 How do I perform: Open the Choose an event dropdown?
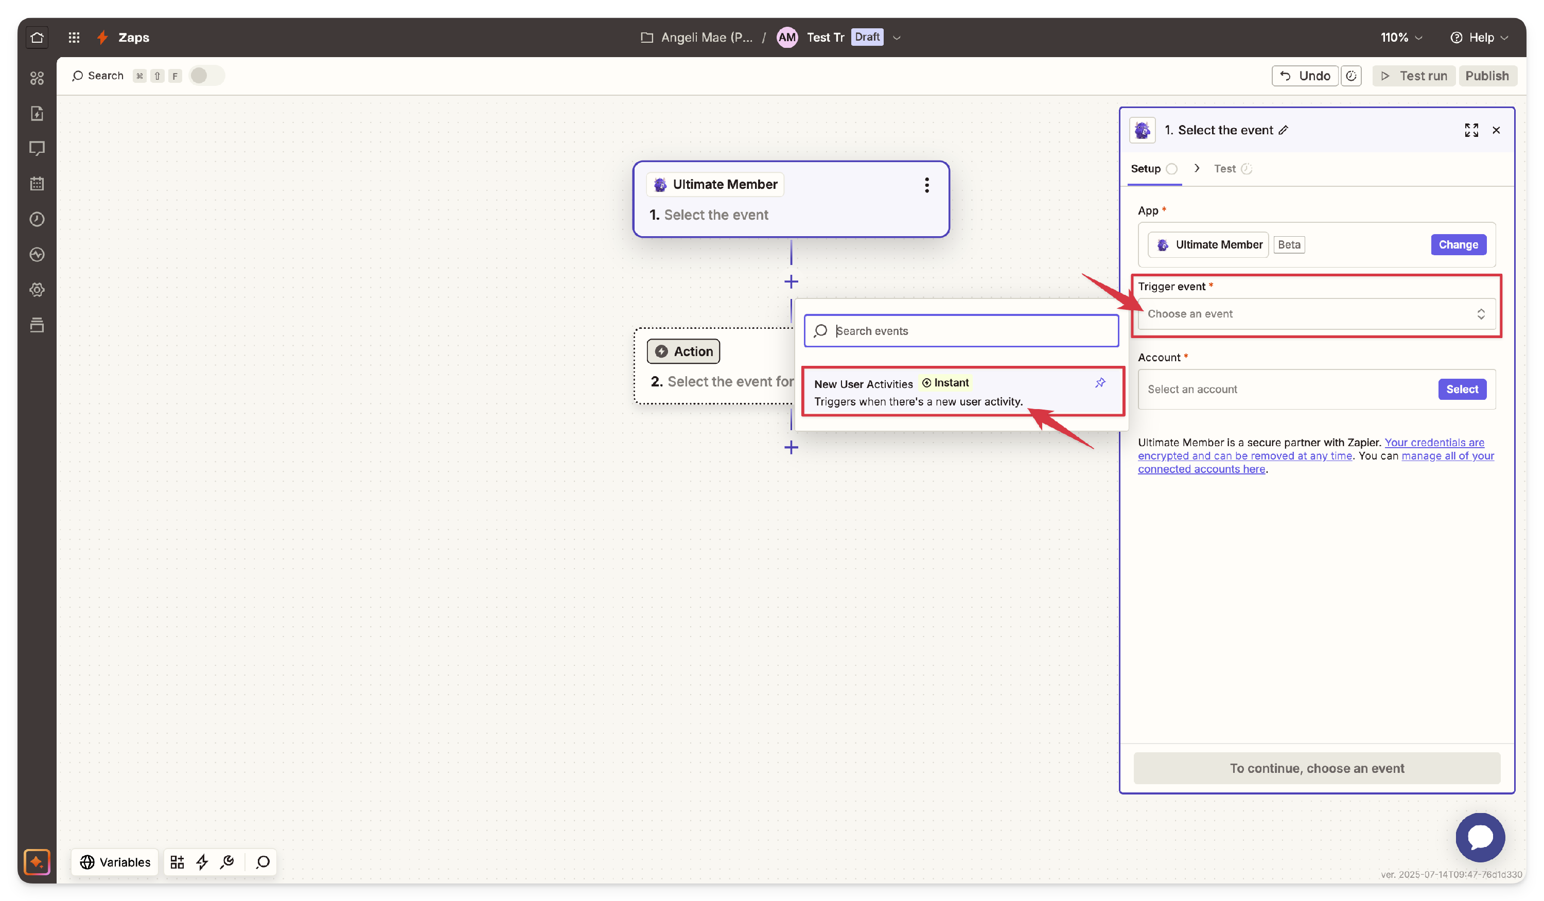(1316, 313)
